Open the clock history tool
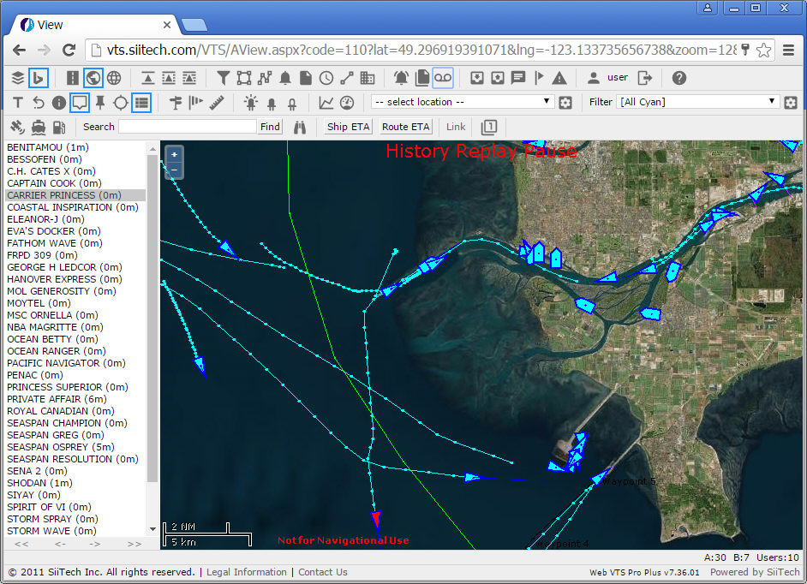The height and width of the screenshot is (584, 807). pyautogui.click(x=326, y=78)
